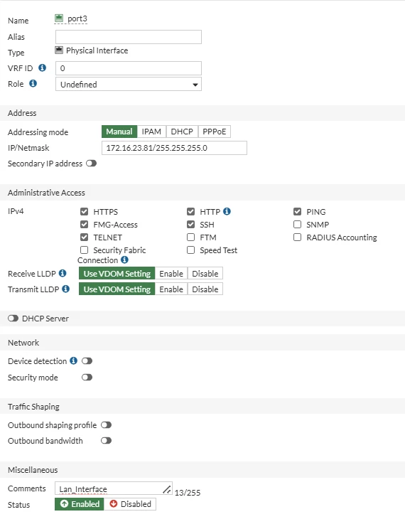Click the VRF ID info icon
This screenshot has width=405, height=529.
tap(42, 68)
